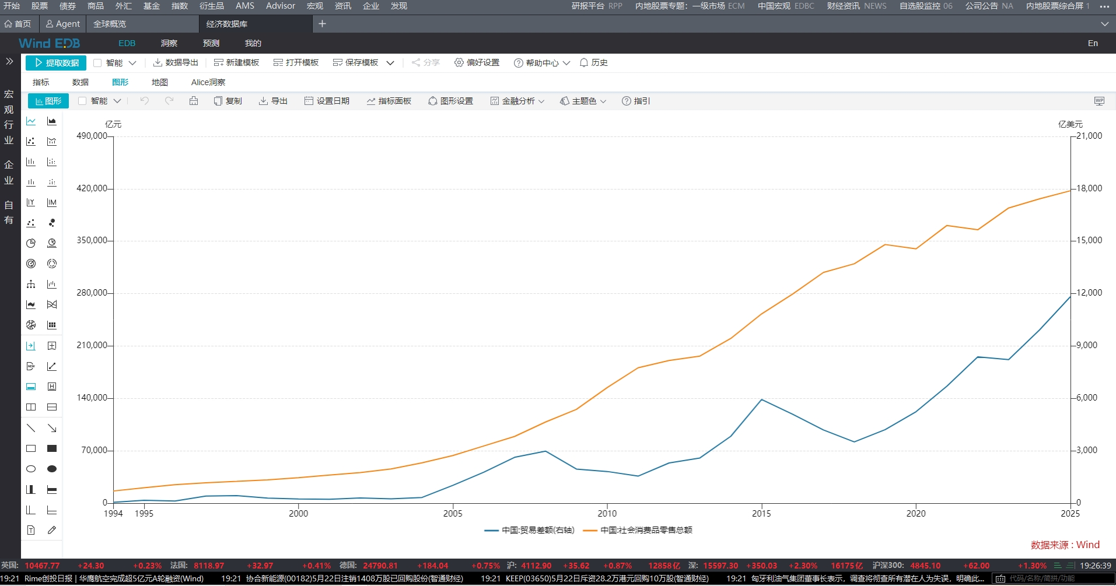Click the 设置日期 button

(327, 101)
